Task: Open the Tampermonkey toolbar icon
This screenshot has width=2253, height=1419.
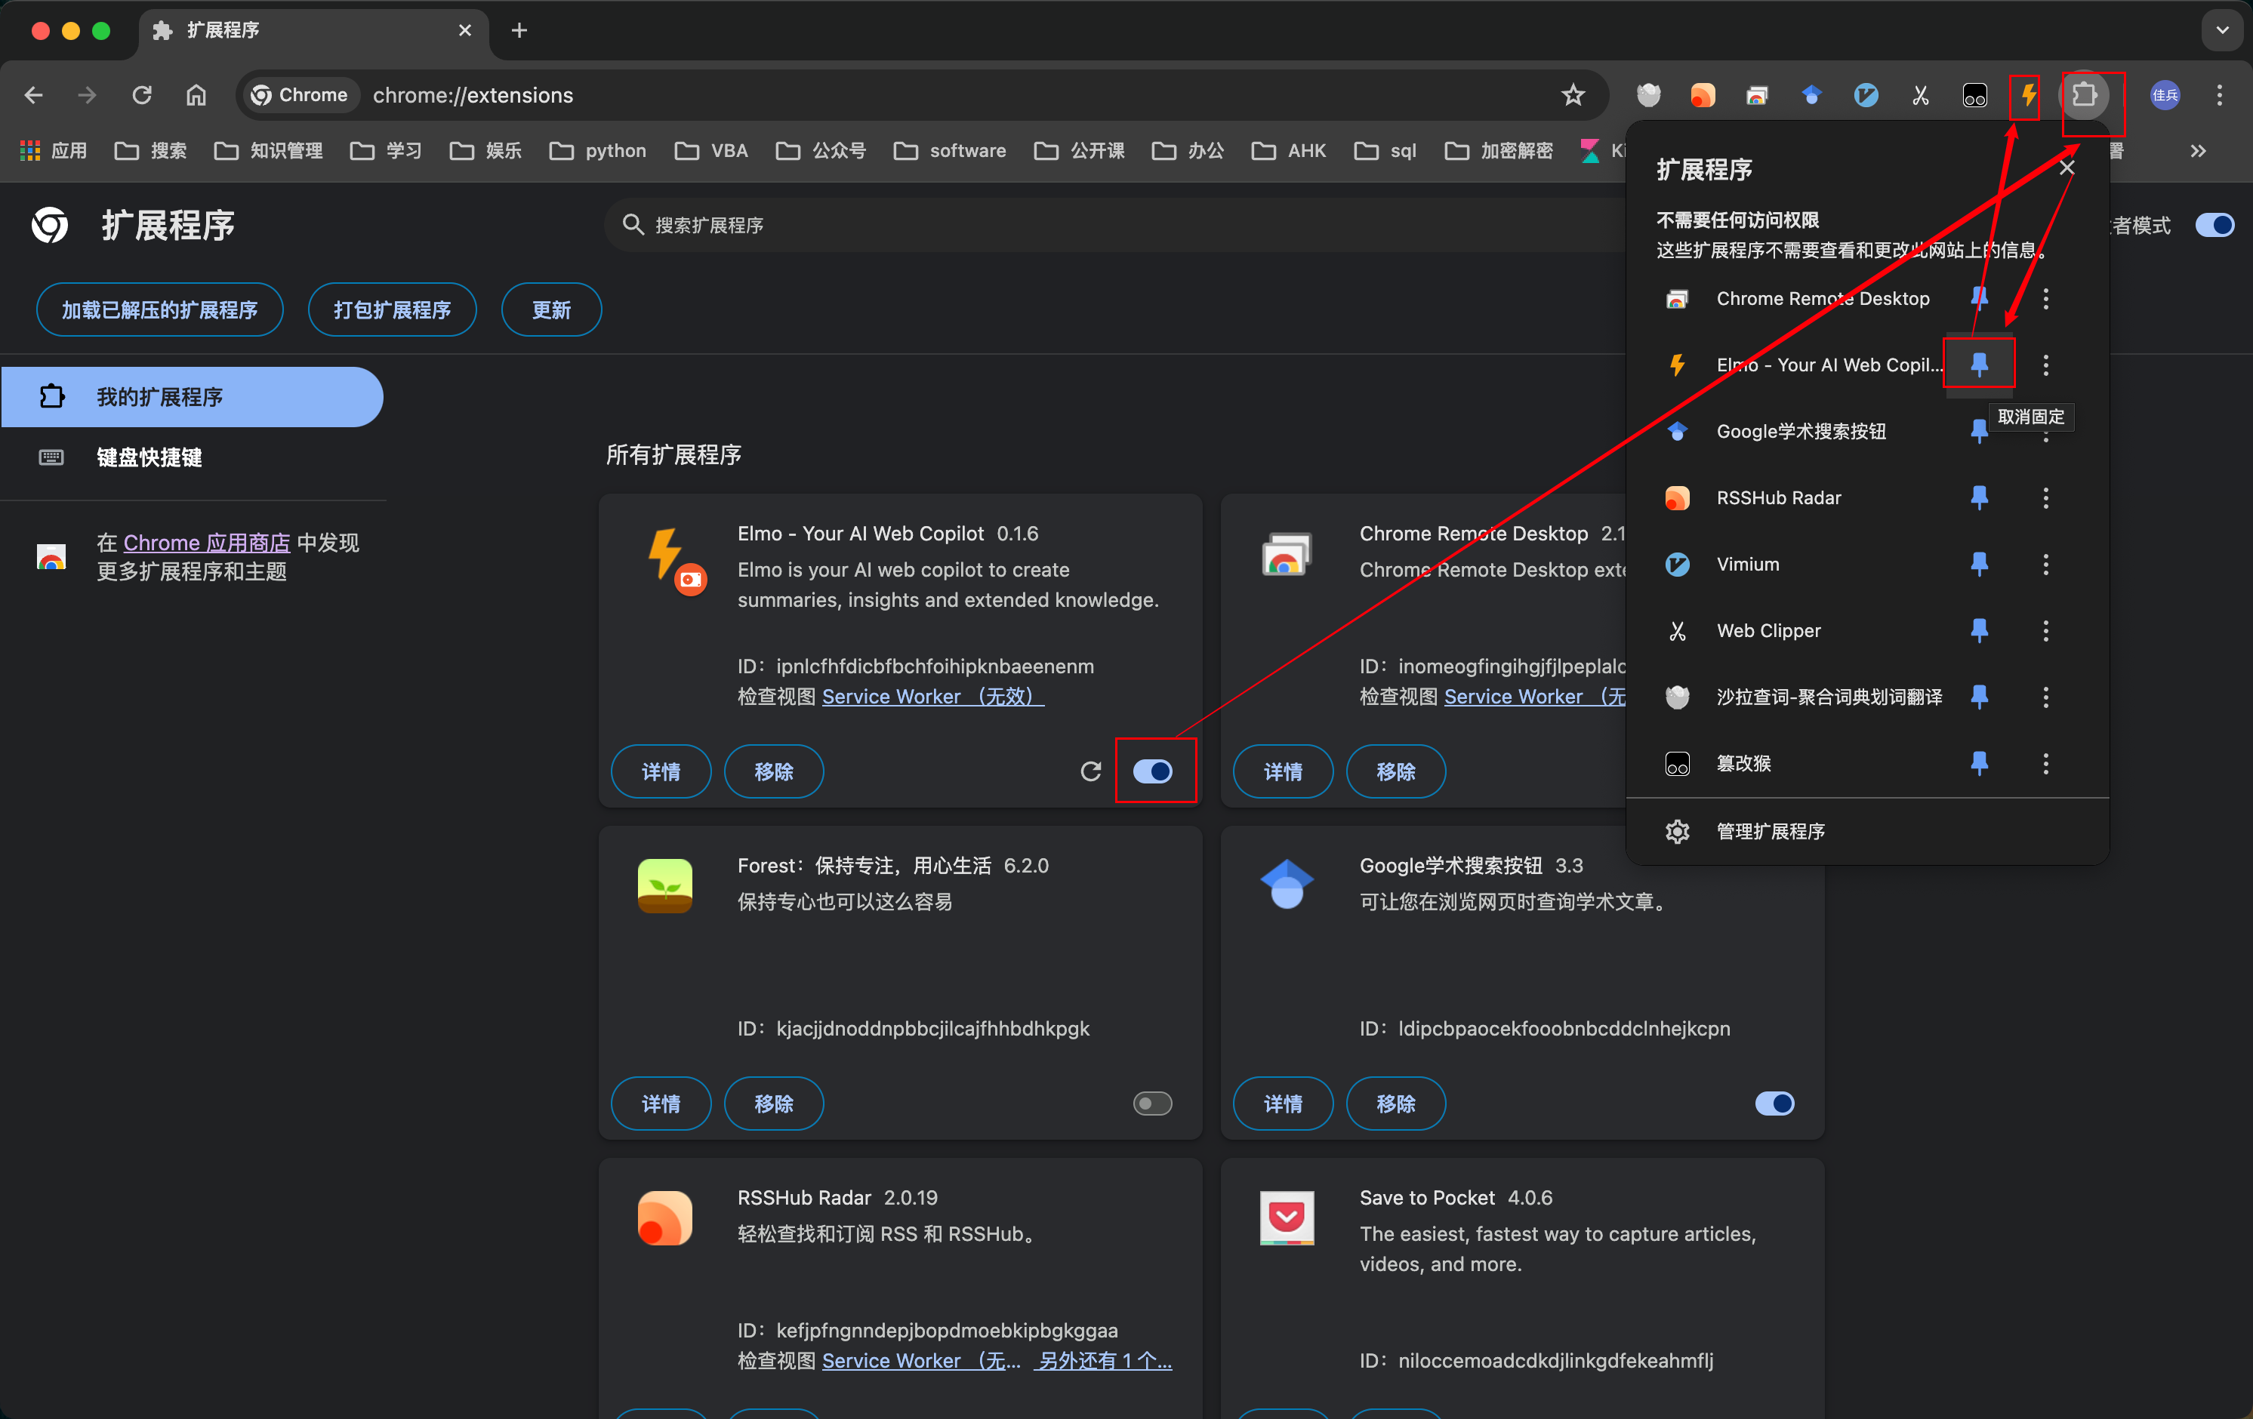Action: click(1974, 94)
